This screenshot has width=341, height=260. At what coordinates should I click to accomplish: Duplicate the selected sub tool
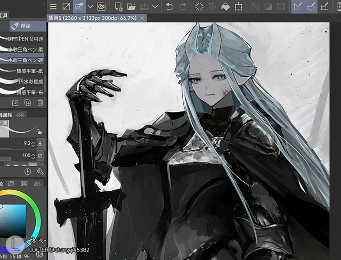(28, 103)
